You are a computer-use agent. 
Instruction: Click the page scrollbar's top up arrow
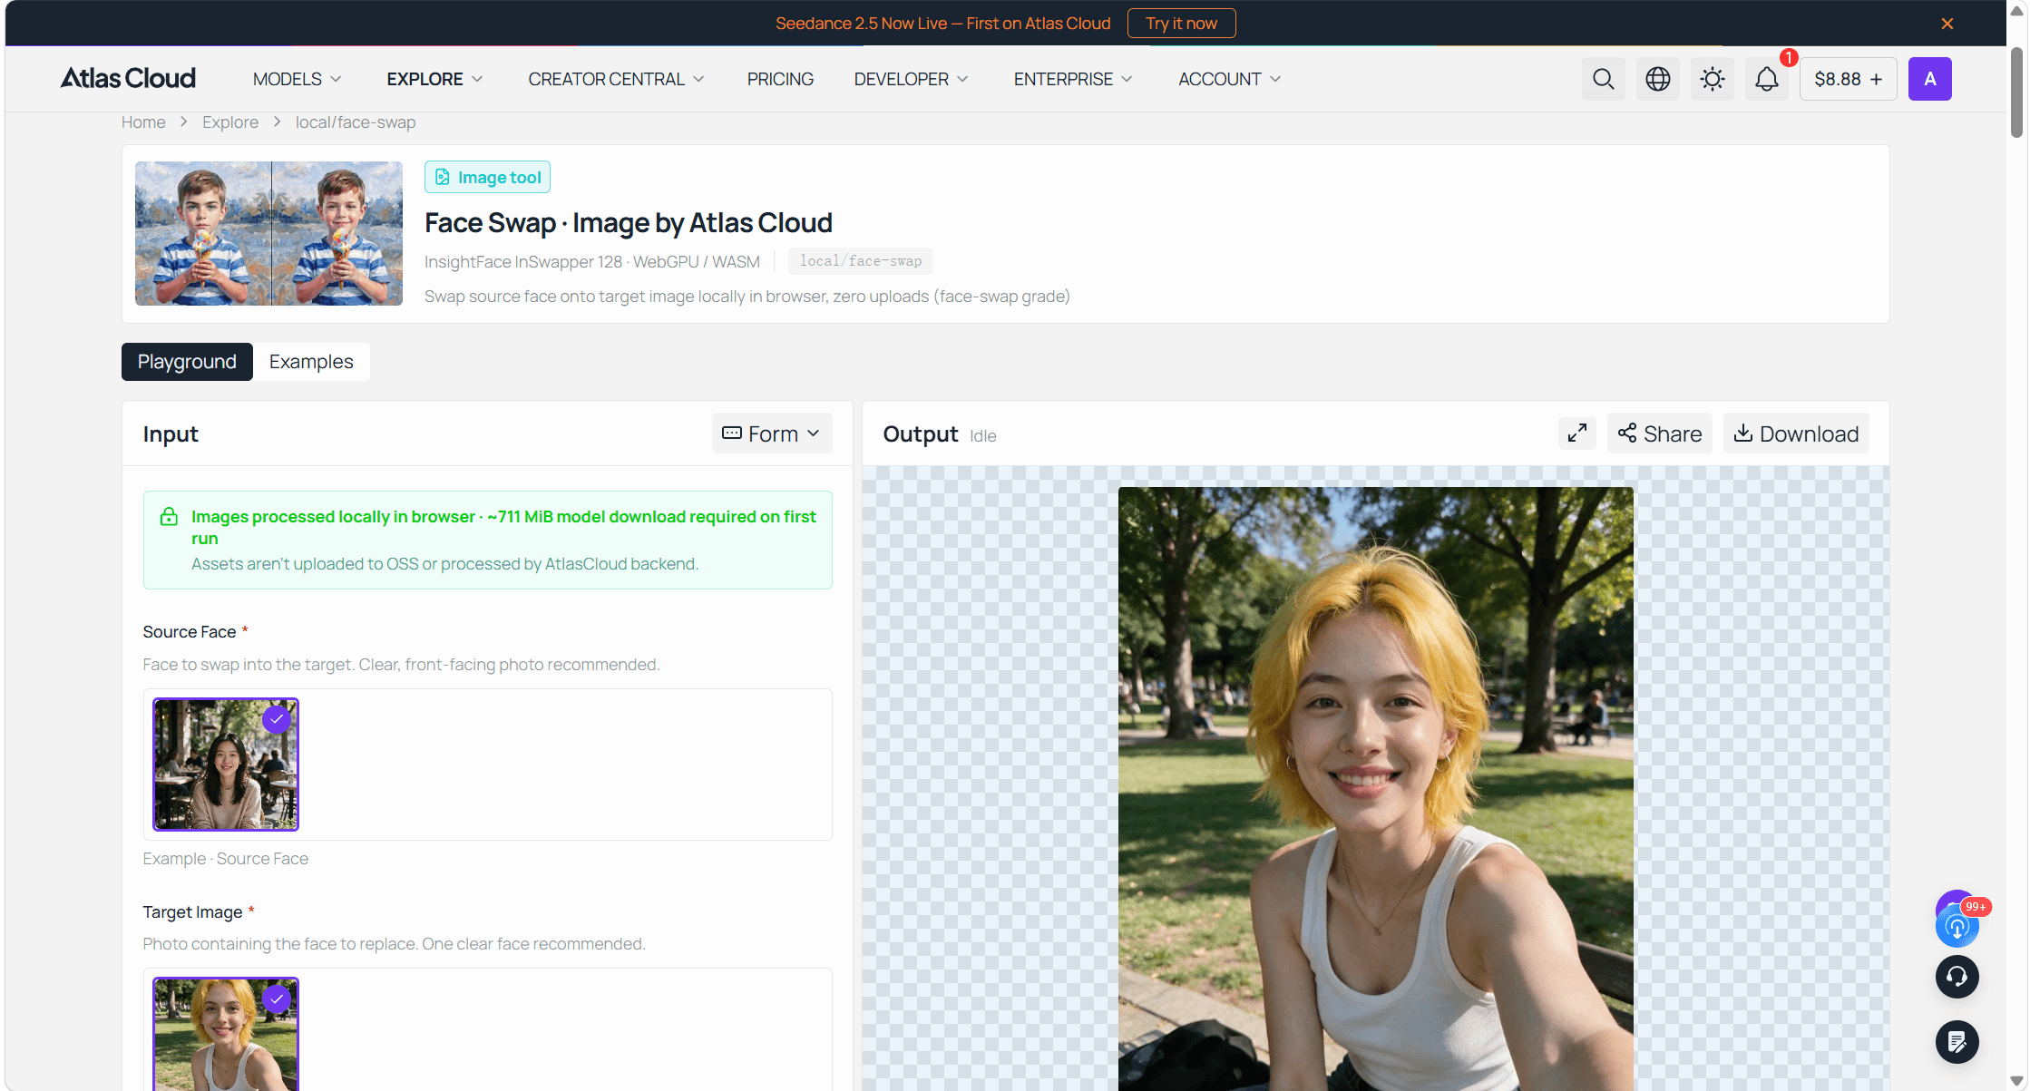[x=2017, y=10]
